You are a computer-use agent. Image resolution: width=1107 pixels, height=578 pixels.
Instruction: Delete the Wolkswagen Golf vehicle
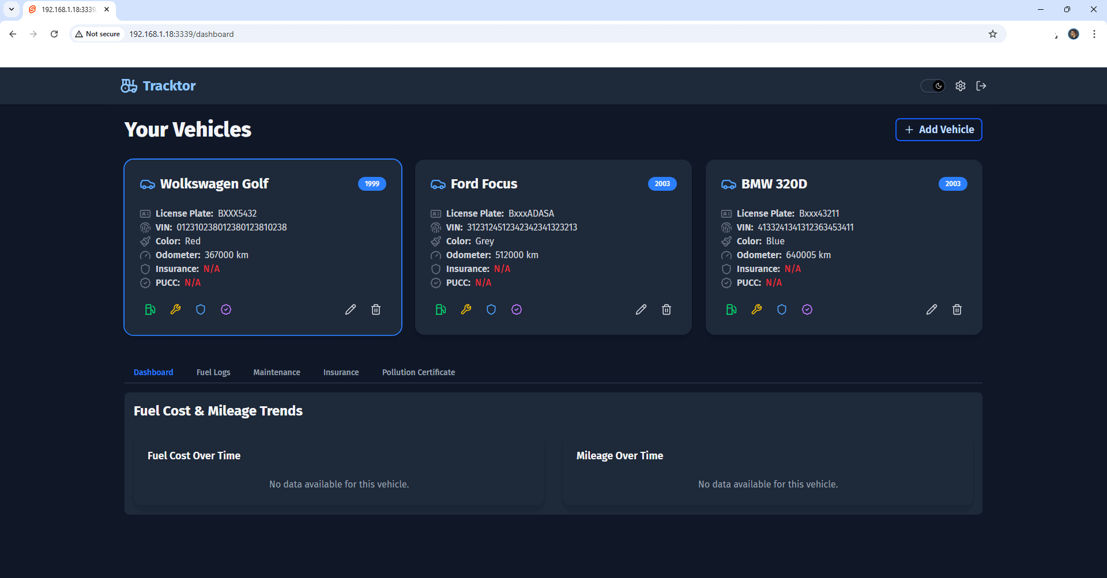click(x=376, y=309)
